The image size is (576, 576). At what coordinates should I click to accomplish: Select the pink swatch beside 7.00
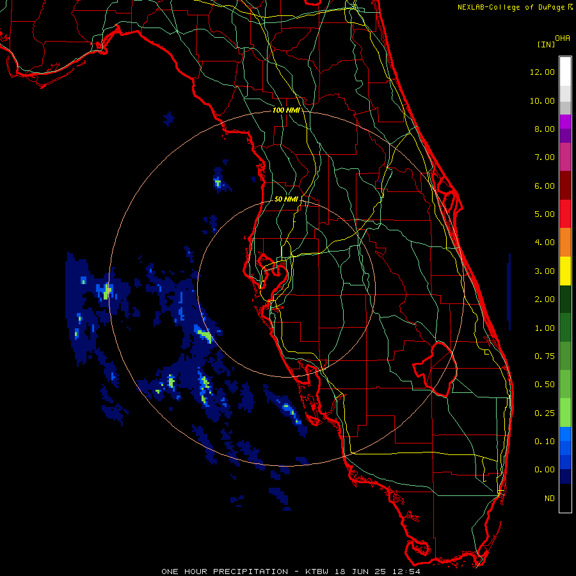tap(565, 157)
